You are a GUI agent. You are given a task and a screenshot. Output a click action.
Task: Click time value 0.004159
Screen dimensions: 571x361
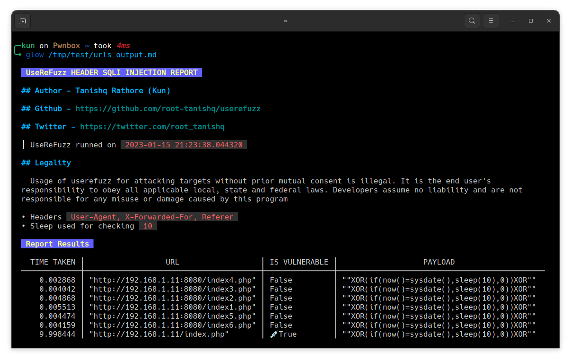pyautogui.click(x=57, y=325)
